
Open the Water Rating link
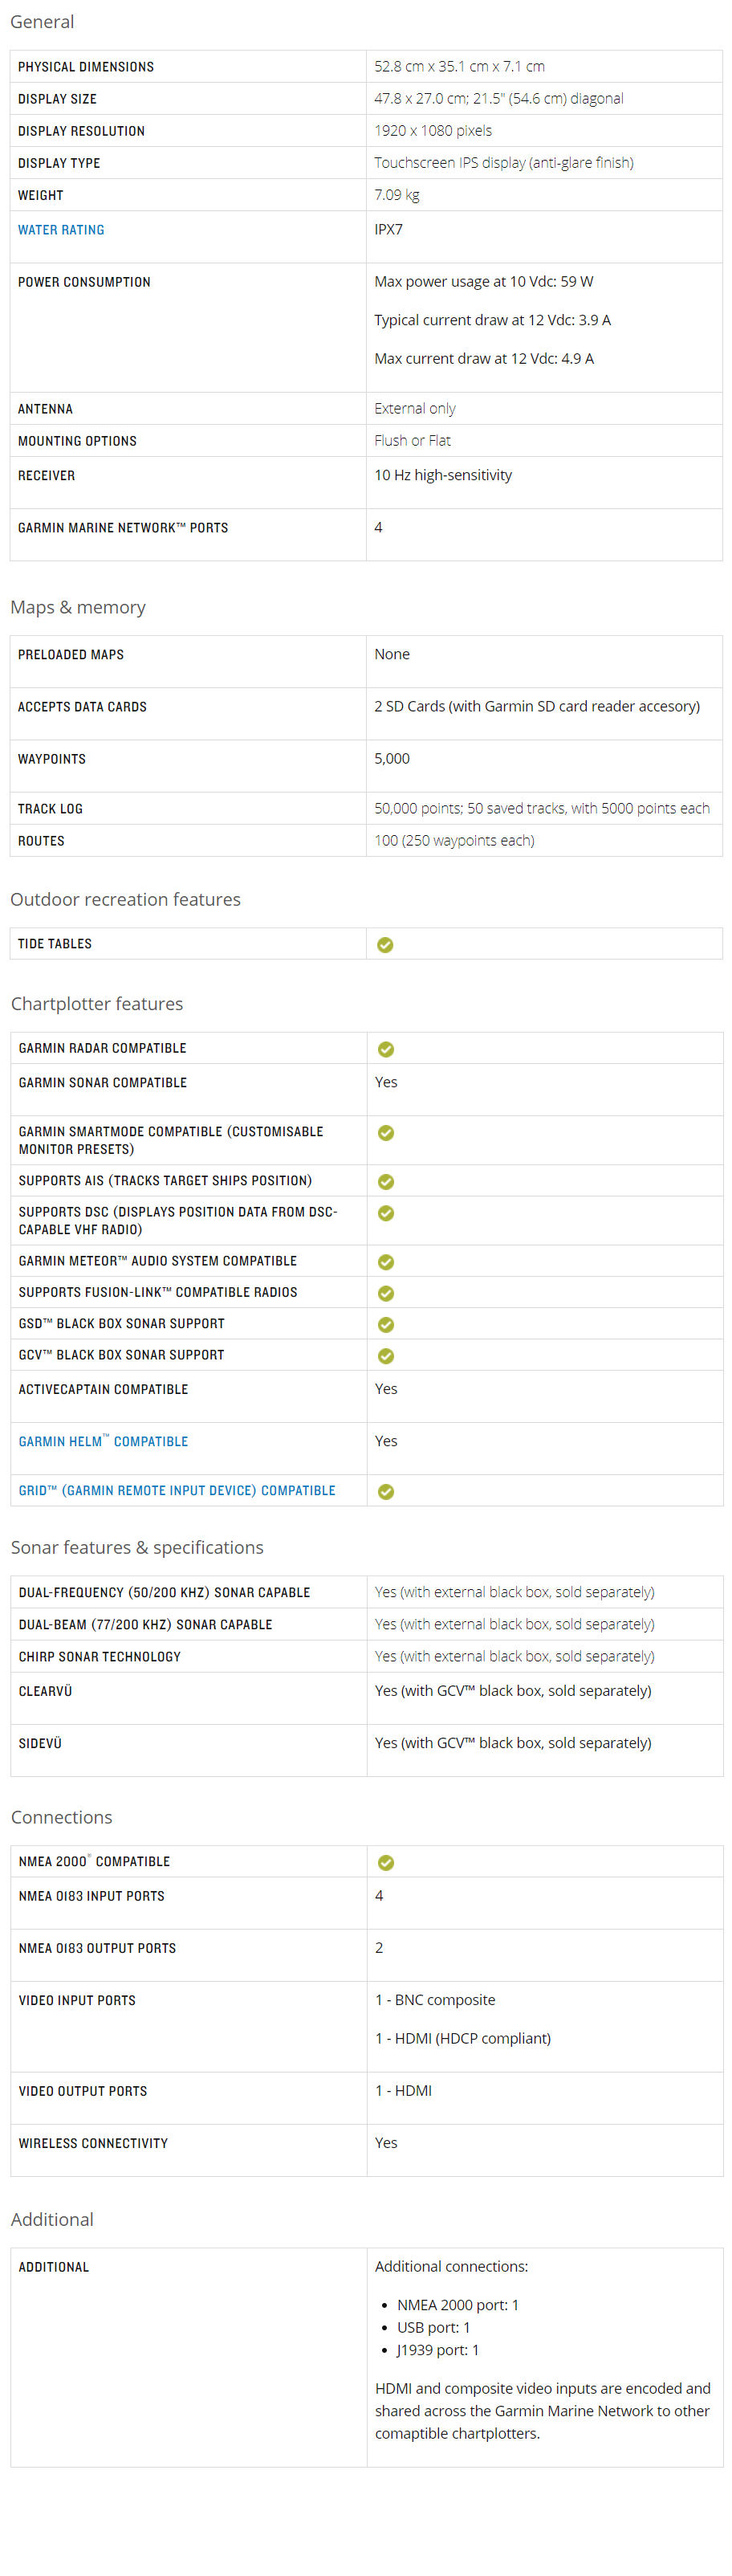point(61,230)
